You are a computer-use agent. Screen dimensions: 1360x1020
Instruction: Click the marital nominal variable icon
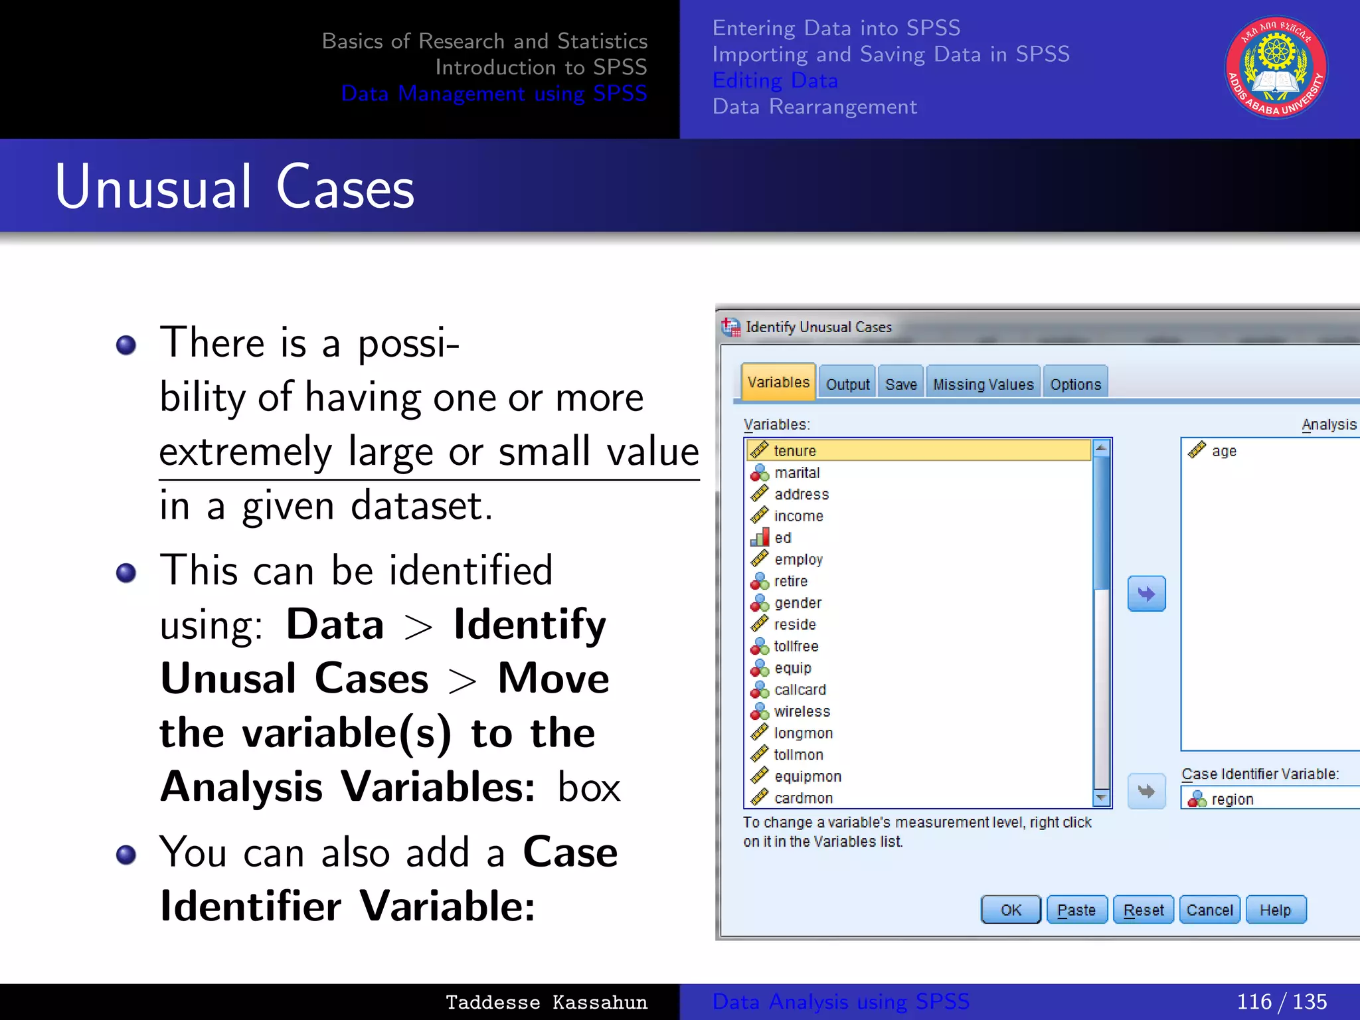[759, 472]
